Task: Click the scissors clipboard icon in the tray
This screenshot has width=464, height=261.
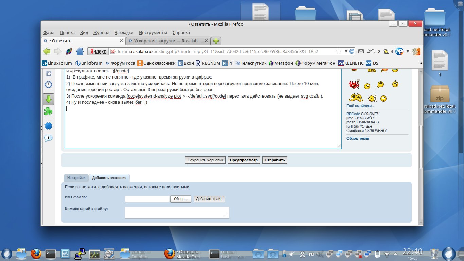Action: (302, 254)
